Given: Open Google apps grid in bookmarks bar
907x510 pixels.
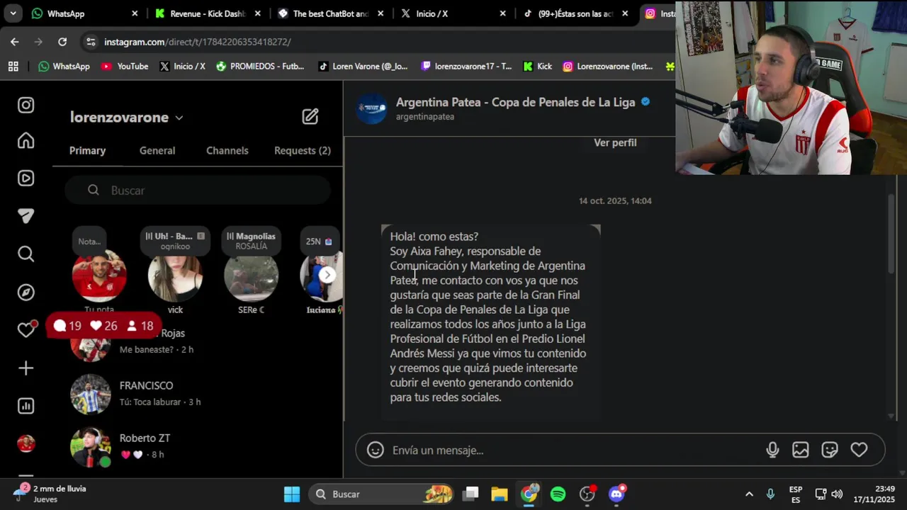Looking at the screenshot, I should [13, 66].
